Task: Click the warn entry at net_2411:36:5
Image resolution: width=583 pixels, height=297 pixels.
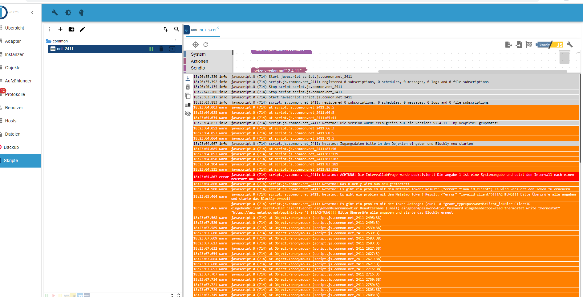Action: [x=386, y=107]
